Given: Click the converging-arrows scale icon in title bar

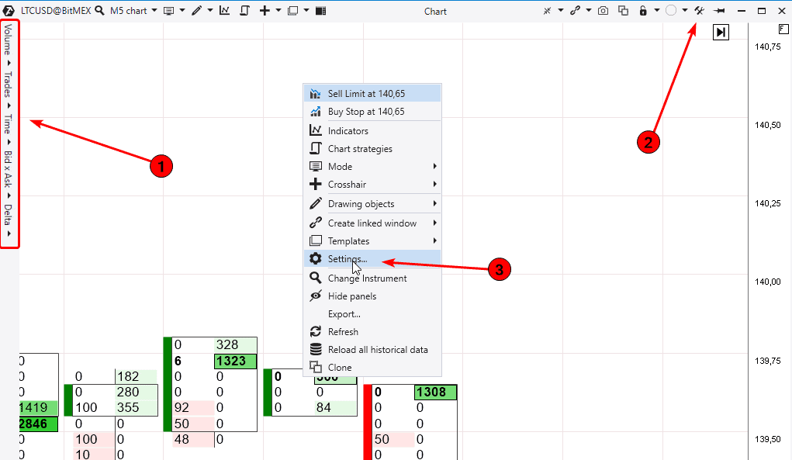Looking at the screenshot, I should (547, 11).
